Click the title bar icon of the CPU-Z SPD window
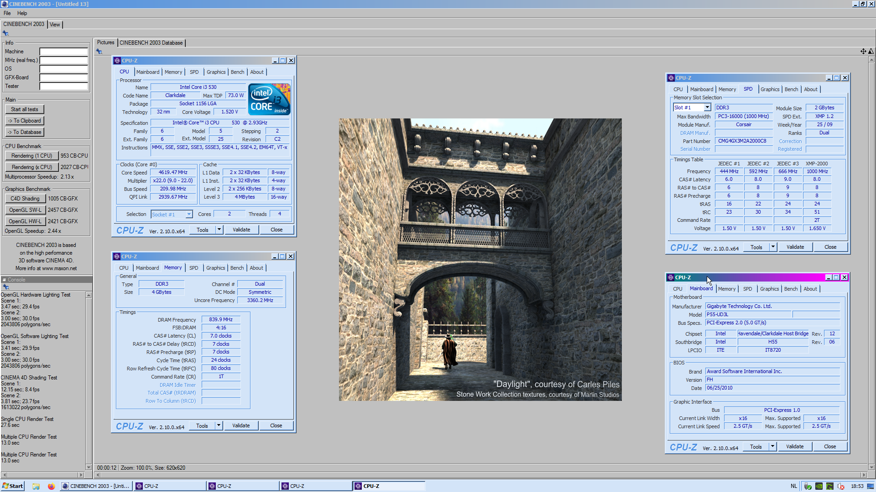Image resolution: width=876 pixels, height=492 pixels. click(x=671, y=78)
